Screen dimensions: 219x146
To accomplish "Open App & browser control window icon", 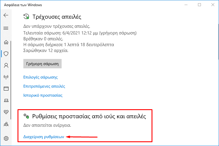I will pyautogui.click(x=6, y=88).
